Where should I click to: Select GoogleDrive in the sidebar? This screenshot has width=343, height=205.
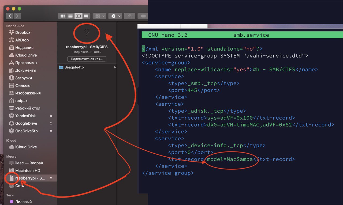coord(26,123)
